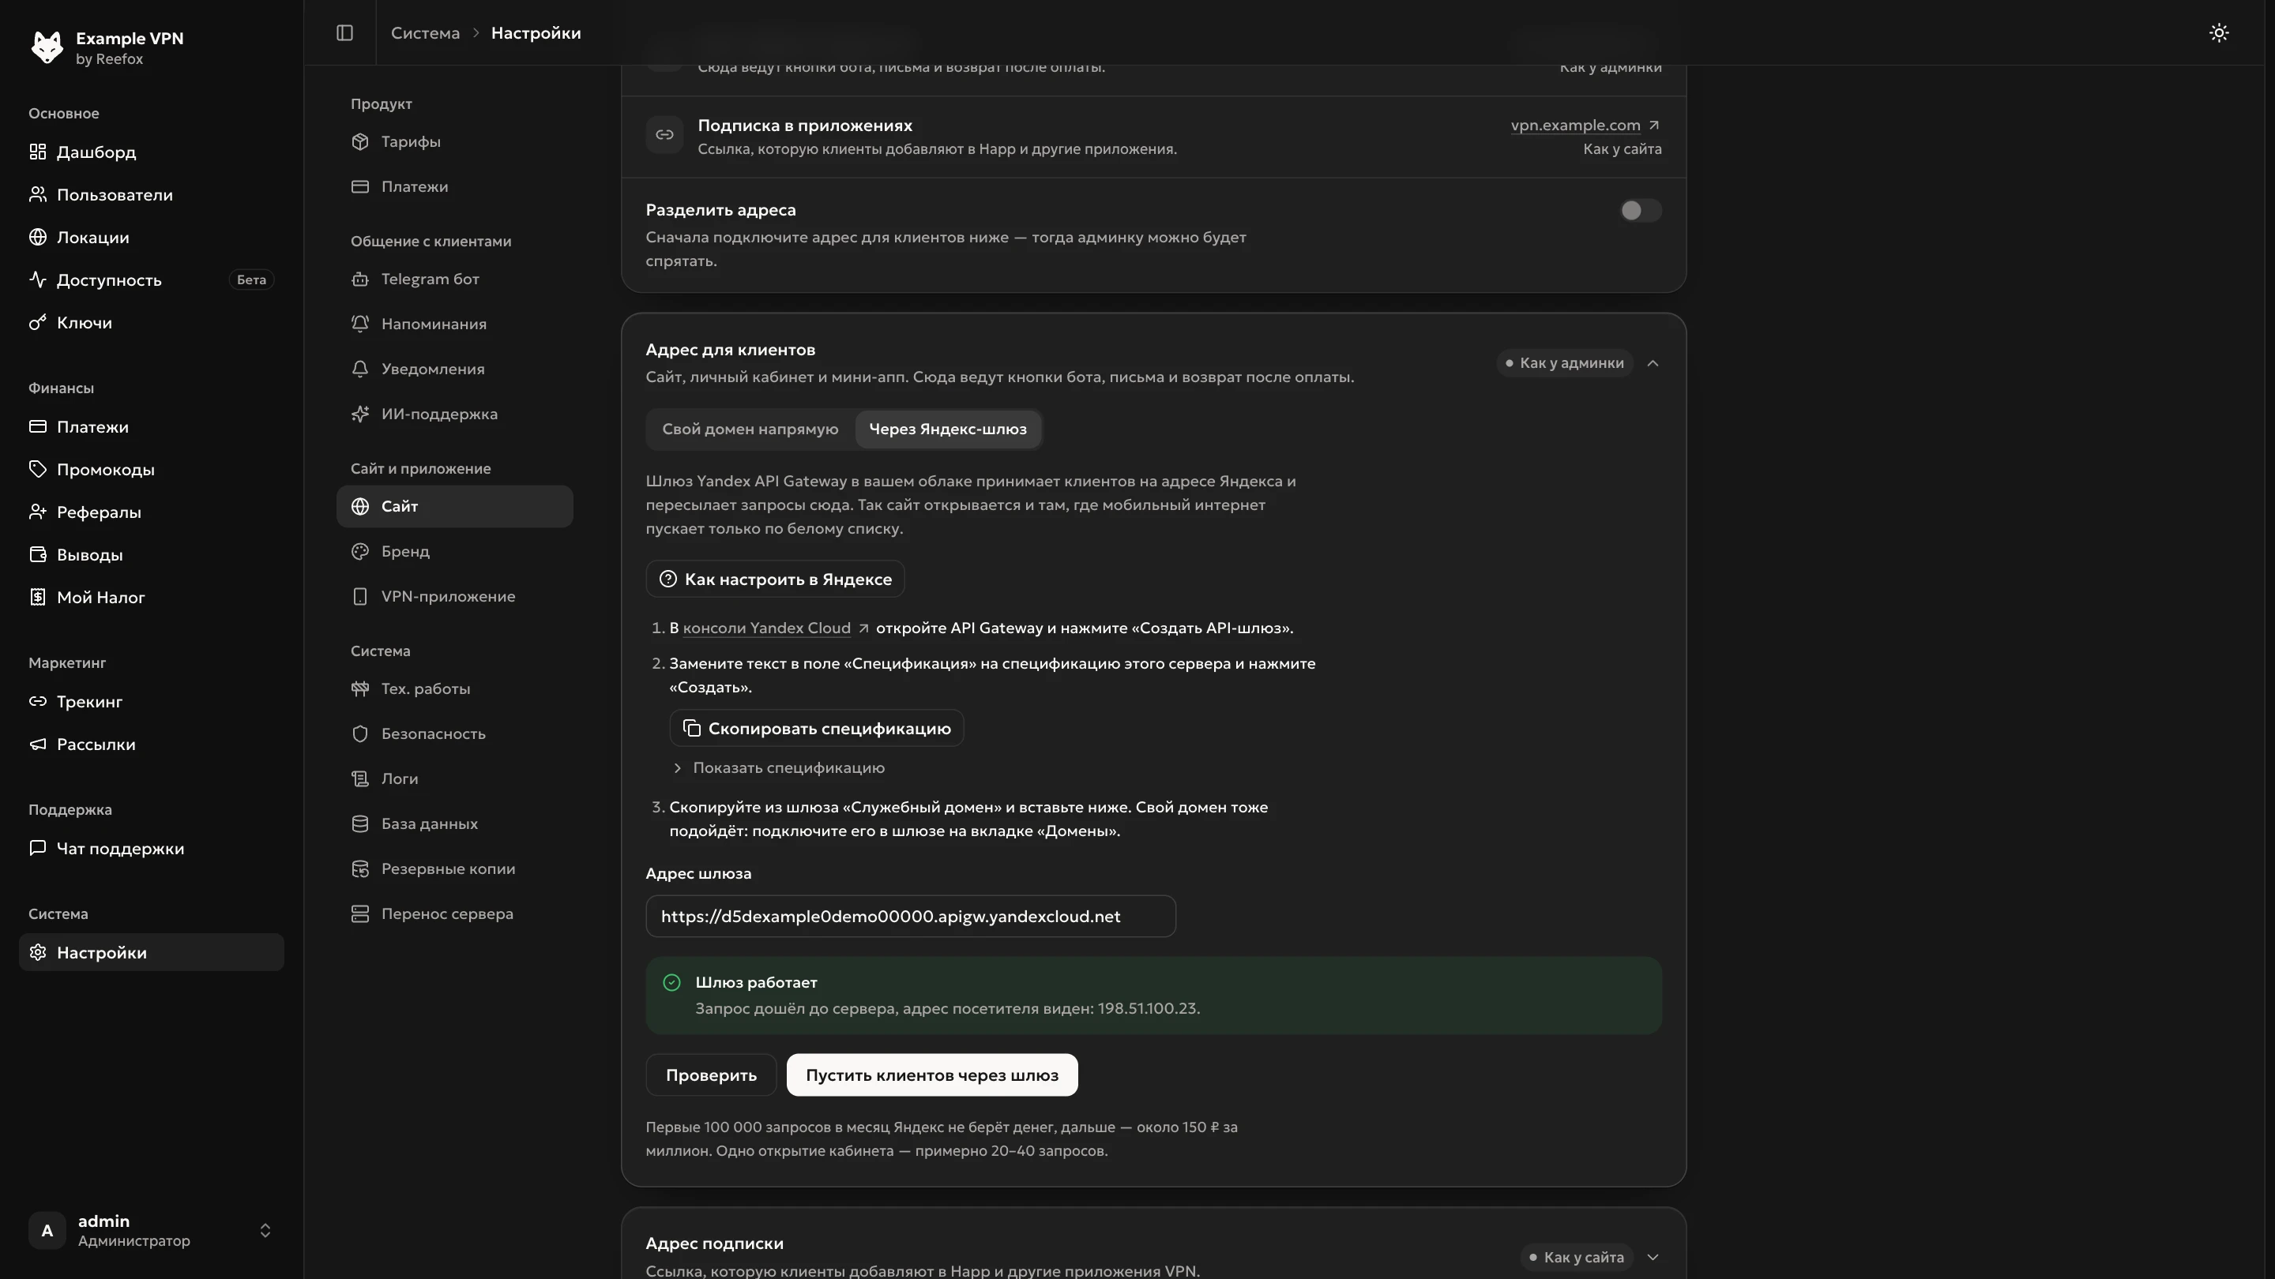The height and width of the screenshot is (1279, 2275).
Task: Select the Через Яндекс-шлюз tab
Action: click(948, 429)
